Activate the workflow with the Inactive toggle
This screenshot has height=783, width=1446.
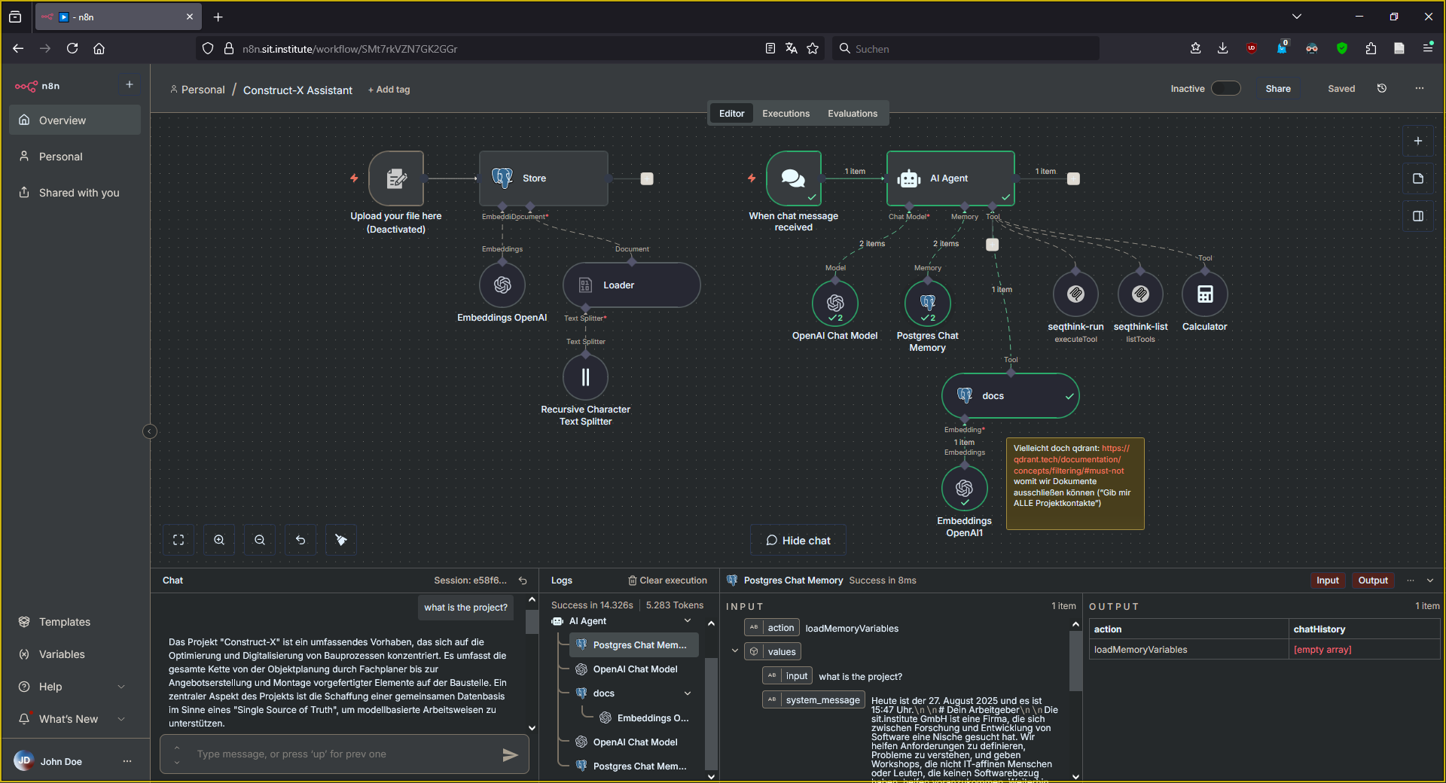click(x=1225, y=88)
